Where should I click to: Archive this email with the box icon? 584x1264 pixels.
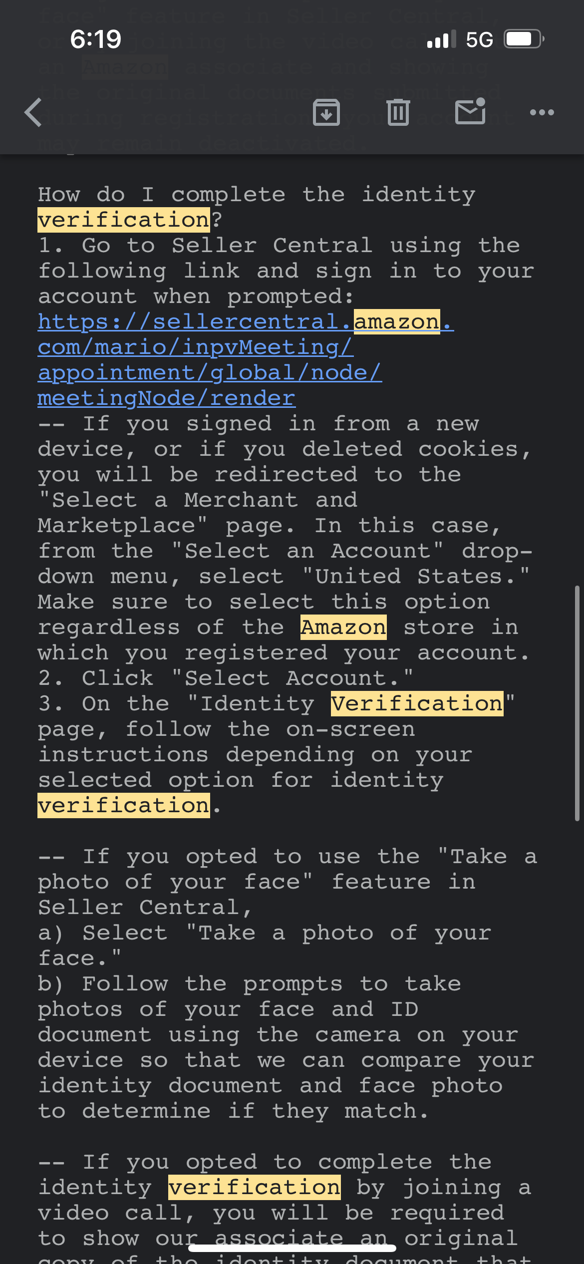click(326, 112)
